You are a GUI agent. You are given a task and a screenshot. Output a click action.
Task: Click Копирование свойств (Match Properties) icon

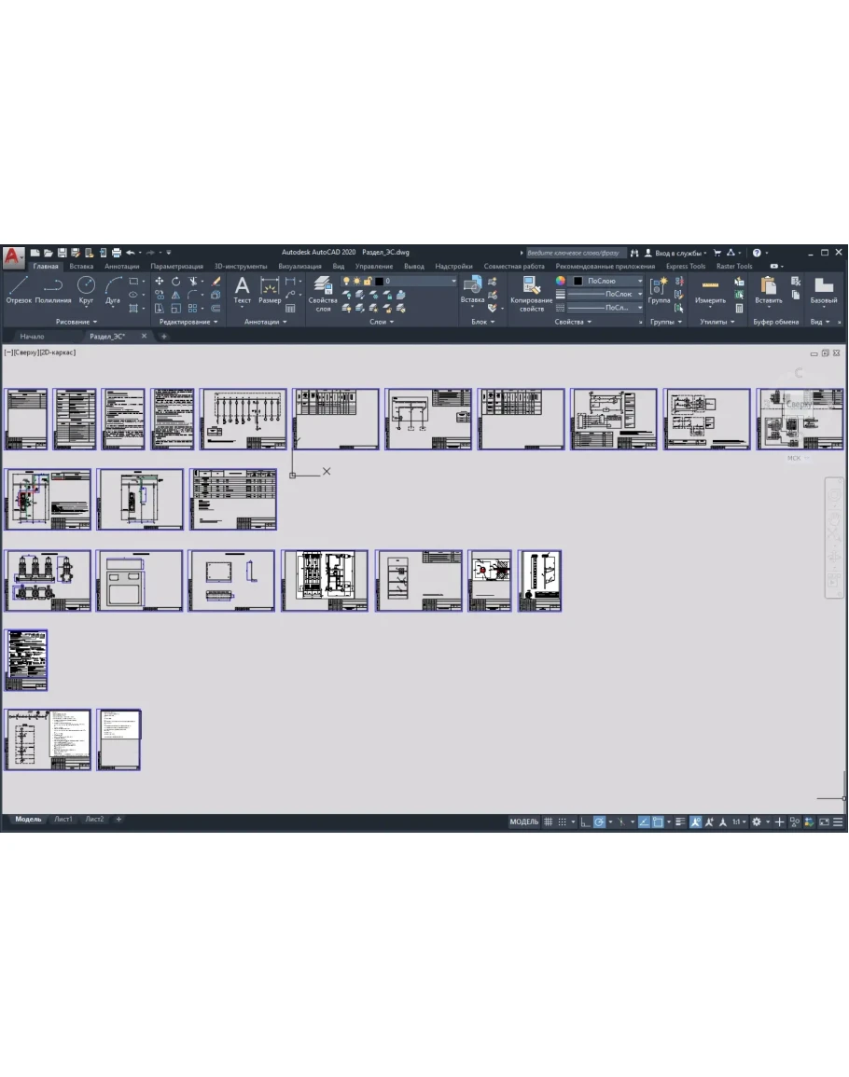(532, 288)
